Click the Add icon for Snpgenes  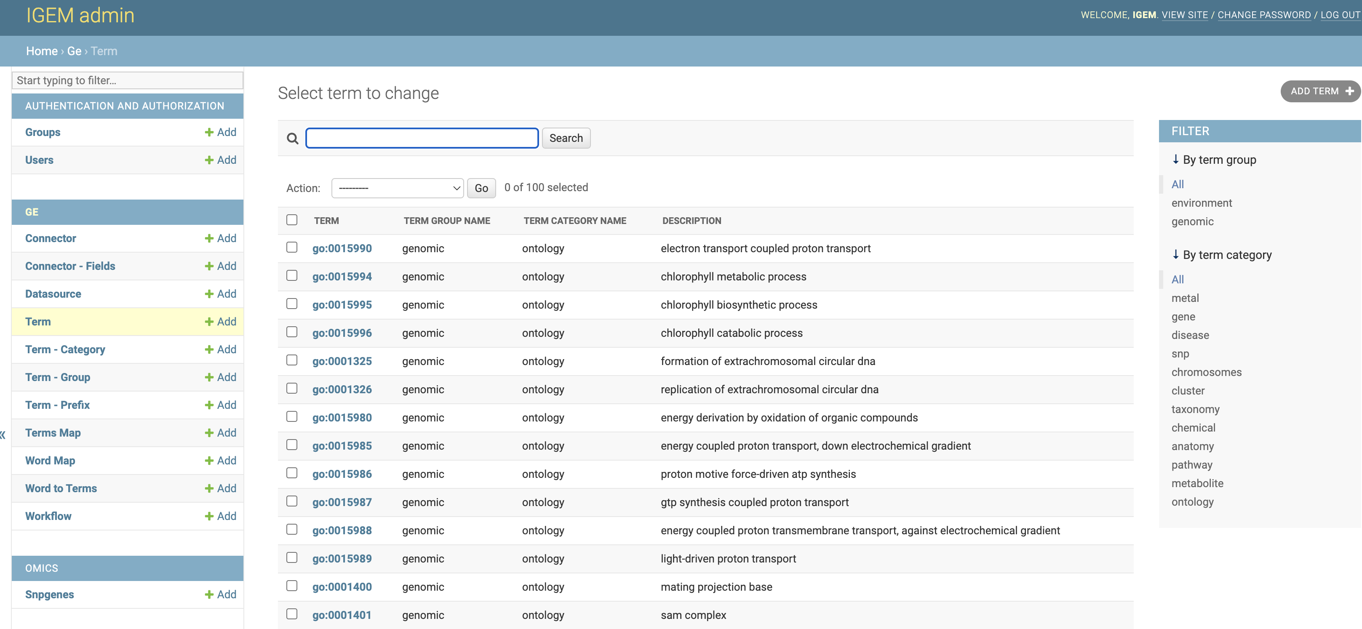coord(209,594)
